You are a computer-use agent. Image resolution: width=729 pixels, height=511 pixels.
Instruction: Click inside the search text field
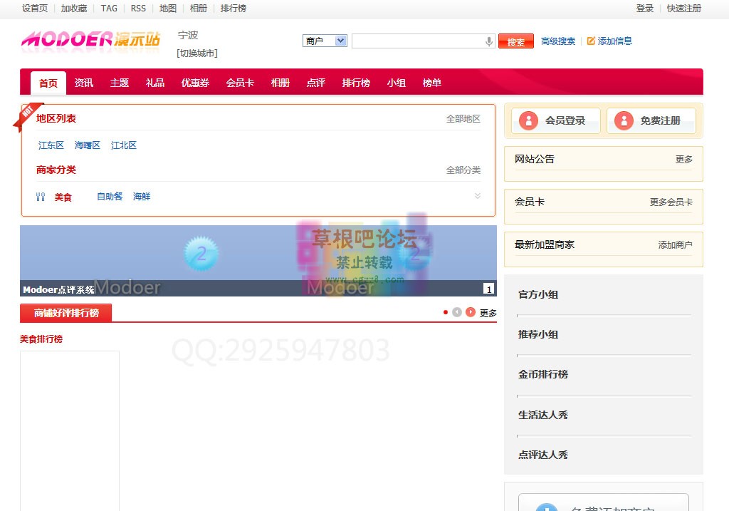tap(417, 41)
